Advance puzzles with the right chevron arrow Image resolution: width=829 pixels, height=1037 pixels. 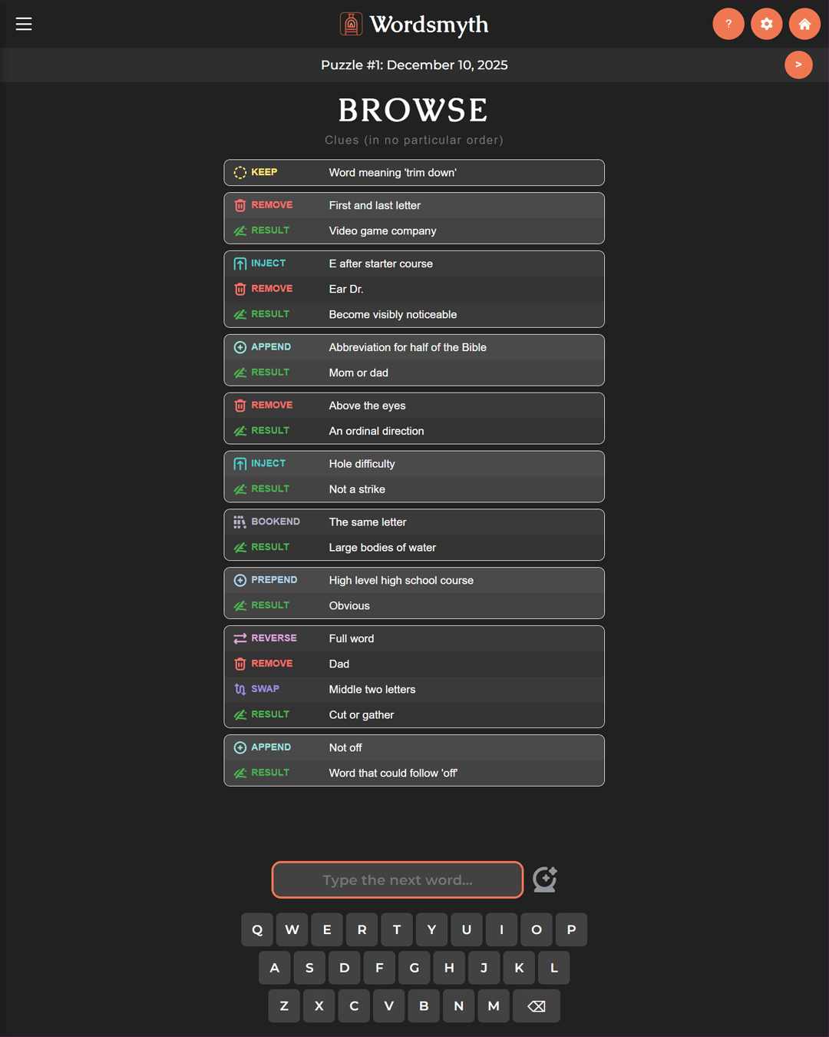pyautogui.click(x=798, y=65)
